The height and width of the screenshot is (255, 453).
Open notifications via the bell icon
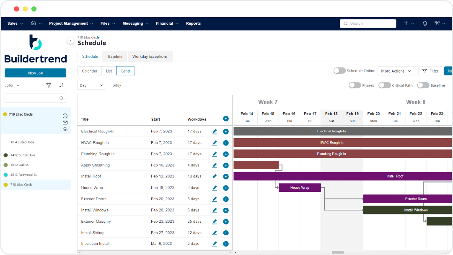(424, 23)
